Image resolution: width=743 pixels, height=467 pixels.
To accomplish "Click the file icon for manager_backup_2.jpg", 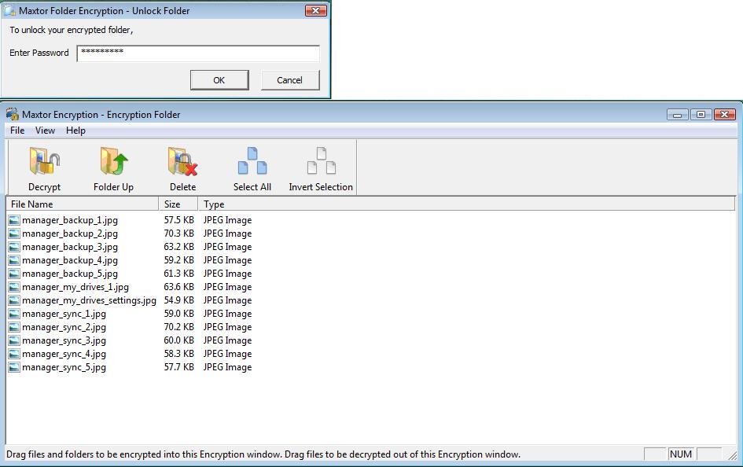I will click(14, 233).
